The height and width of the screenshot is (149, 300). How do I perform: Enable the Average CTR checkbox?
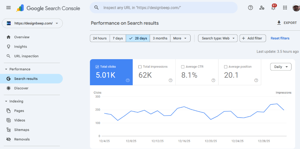pos(183,67)
